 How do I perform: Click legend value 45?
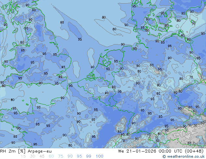[42, 156]
